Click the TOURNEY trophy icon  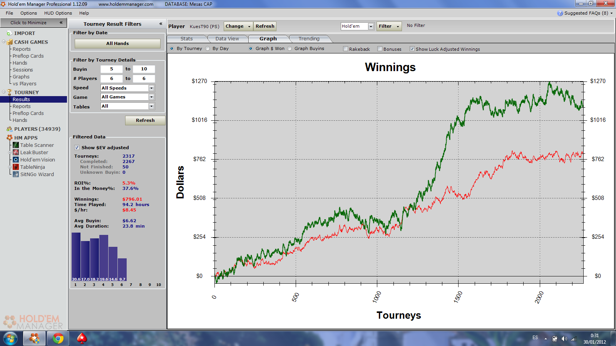pyautogui.click(x=10, y=92)
